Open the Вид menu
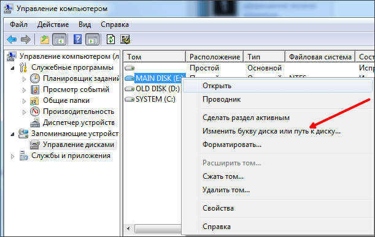The height and width of the screenshot is (237, 375). (x=85, y=24)
